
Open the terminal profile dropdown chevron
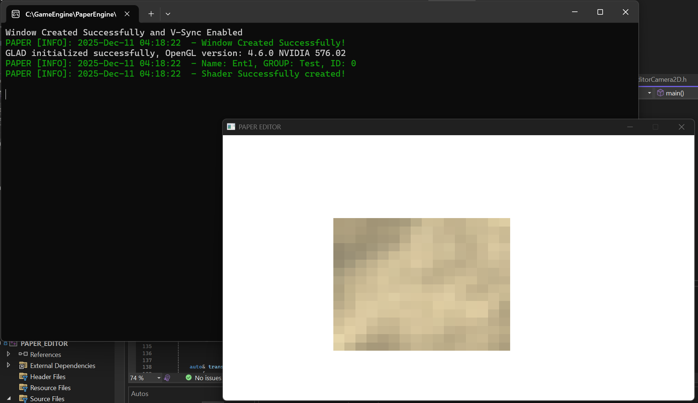(x=168, y=14)
